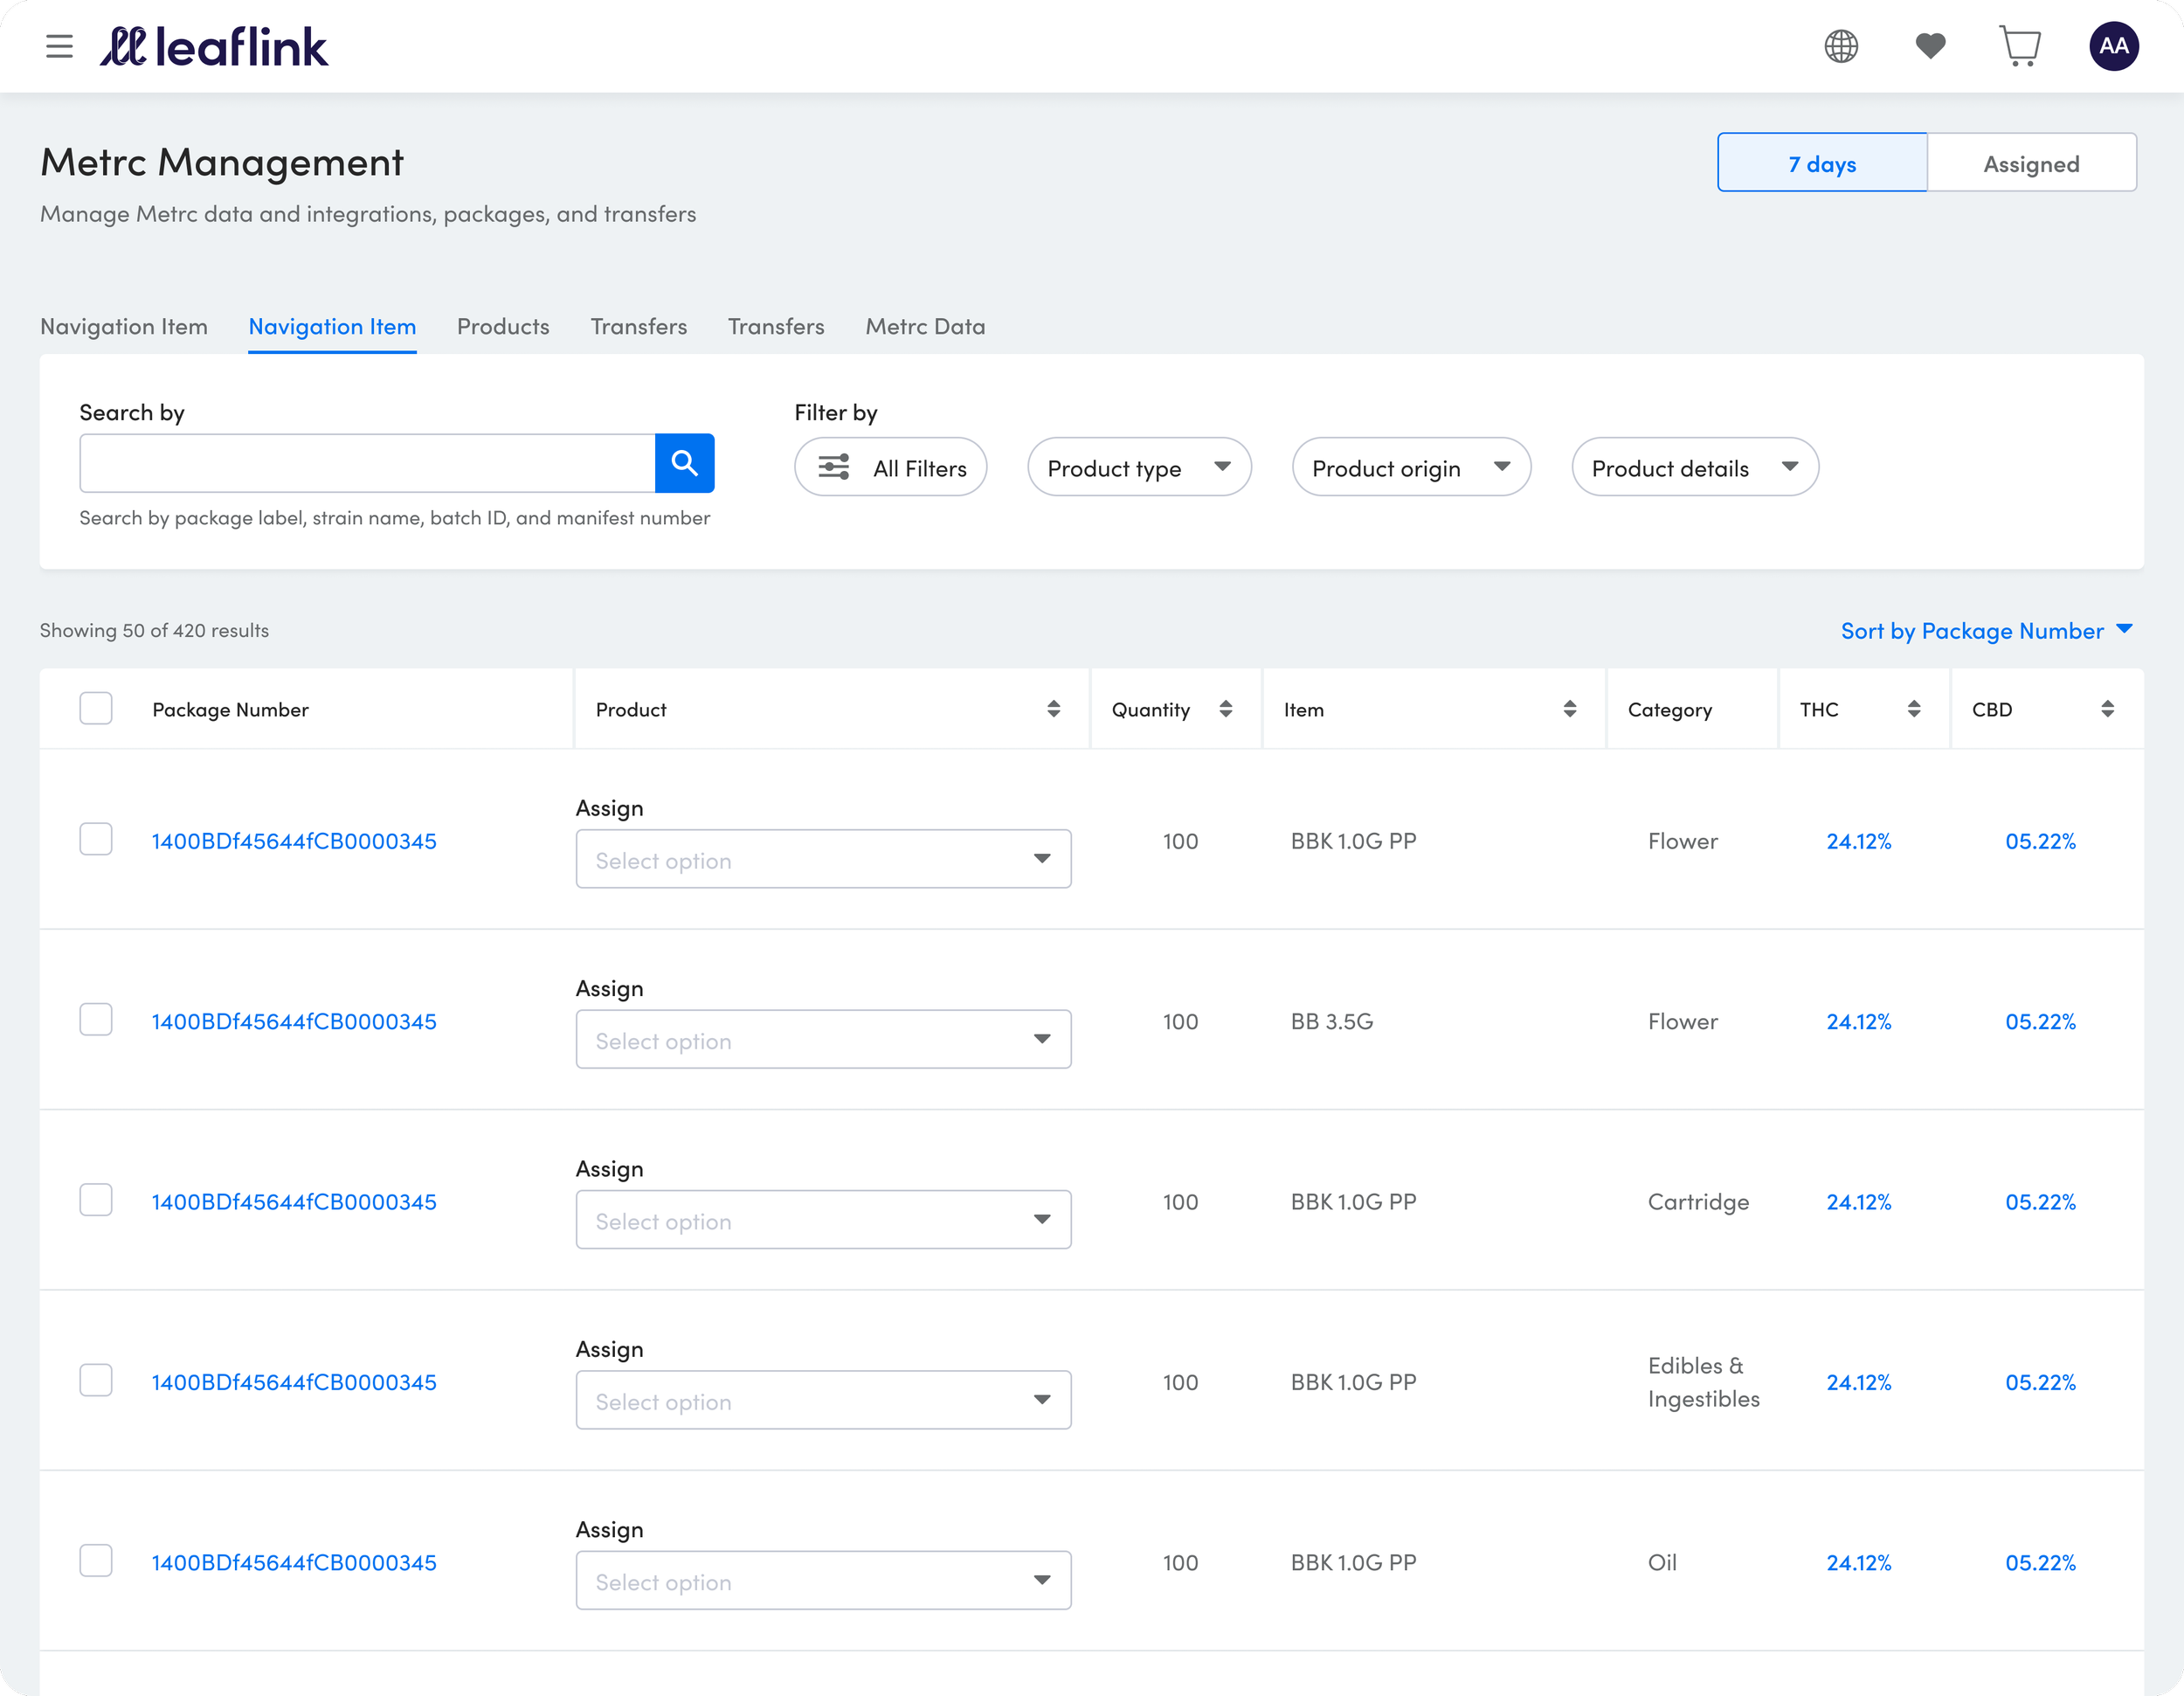Viewport: 2184px width, 1696px height.
Task: Tick the select-all checkbox in table header
Action: 96,709
